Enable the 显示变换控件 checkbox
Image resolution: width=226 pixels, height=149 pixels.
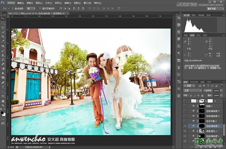pyautogui.click(x=40, y=8)
